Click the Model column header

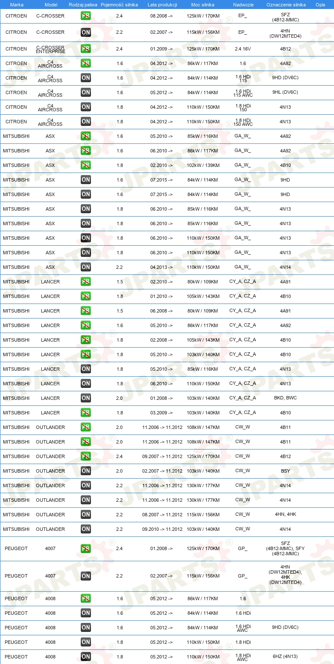[x=51, y=4]
